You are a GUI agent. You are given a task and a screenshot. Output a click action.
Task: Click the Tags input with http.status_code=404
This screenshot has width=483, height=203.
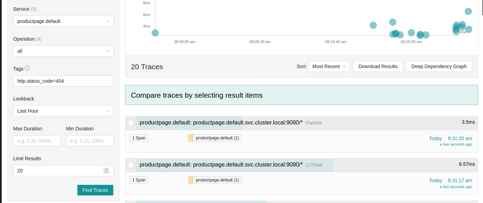(63, 81)
